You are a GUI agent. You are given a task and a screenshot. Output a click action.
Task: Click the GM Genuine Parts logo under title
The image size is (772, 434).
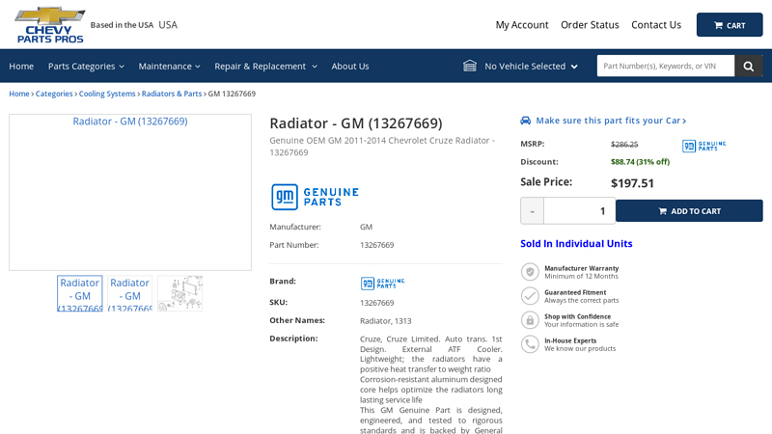coord(315,197)
